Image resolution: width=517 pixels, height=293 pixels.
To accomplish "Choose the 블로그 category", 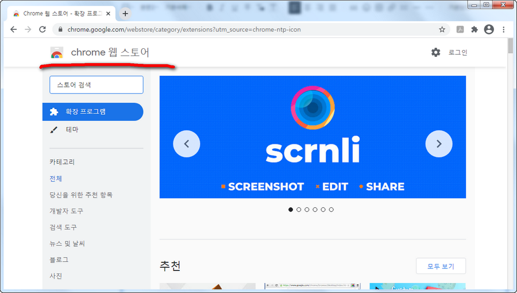I will click(59, 260).
